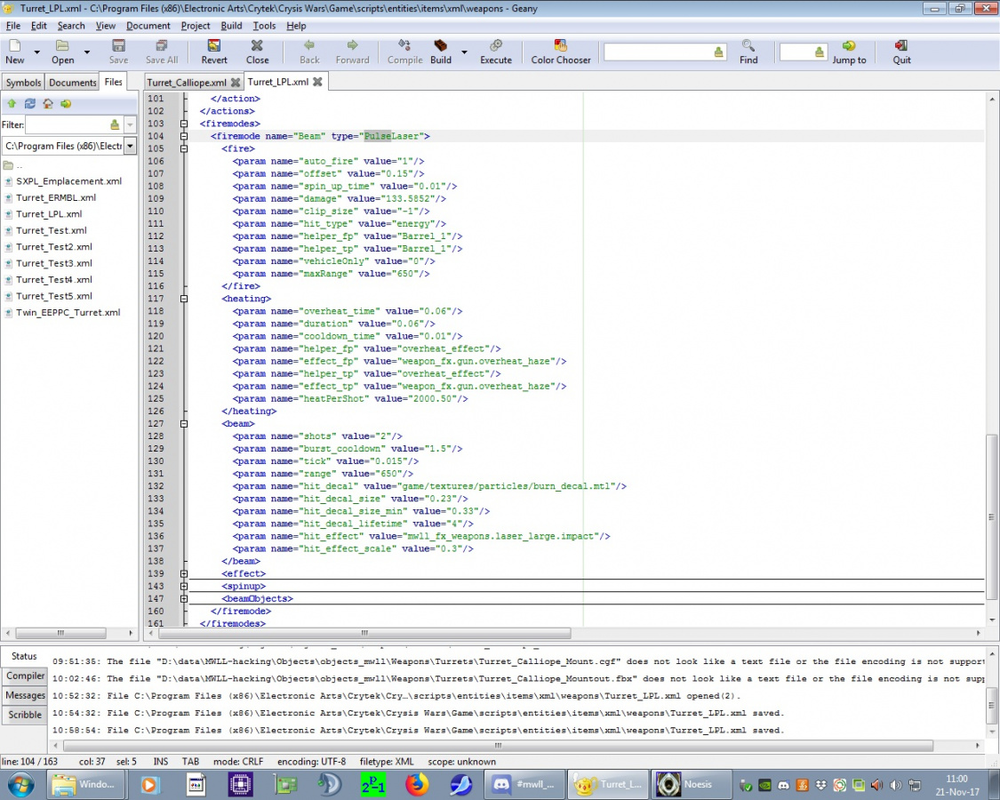This screenshot has height=800, width=1000.
Task: Open the Color Chooser tool
Action: click(560, 46)
